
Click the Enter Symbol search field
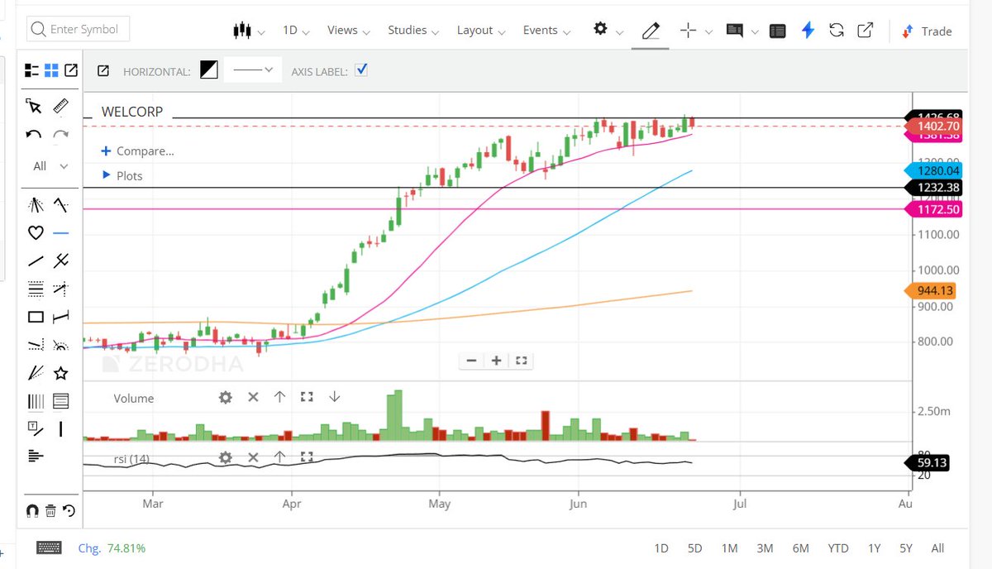coord(79,29)
